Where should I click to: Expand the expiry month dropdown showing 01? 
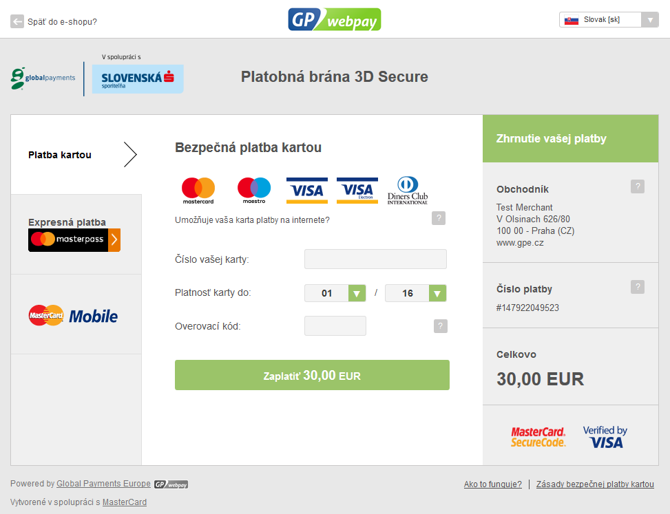click(x=335, y=293)
